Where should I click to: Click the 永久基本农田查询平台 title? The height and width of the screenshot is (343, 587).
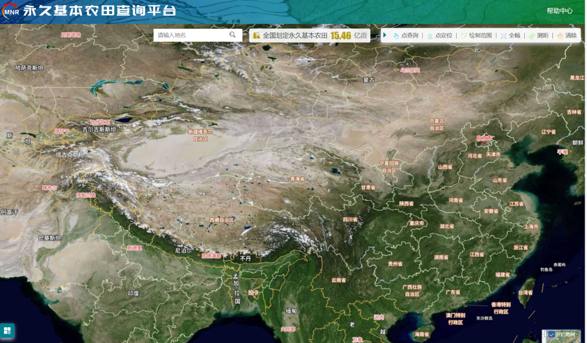coord(100,11)
